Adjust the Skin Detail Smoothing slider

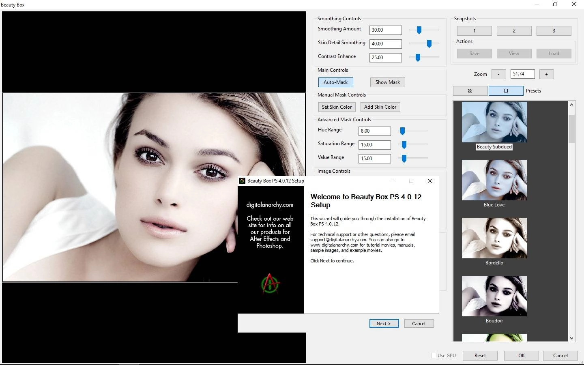click(429, 43)
